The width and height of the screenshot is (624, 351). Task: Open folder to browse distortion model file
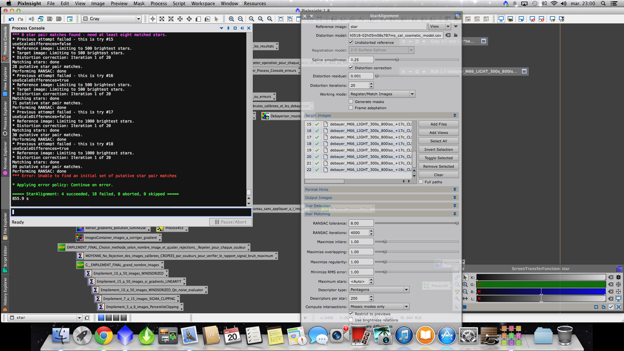click(x=456, y=35)
